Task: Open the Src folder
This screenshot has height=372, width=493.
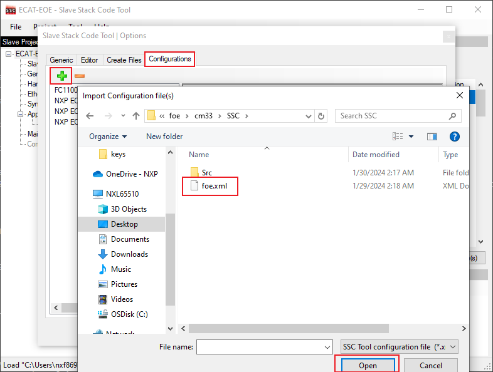Action: click(206, 172)
